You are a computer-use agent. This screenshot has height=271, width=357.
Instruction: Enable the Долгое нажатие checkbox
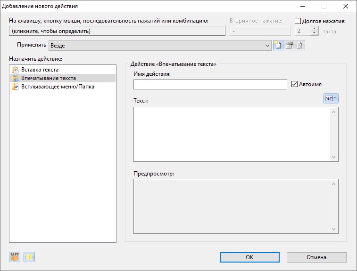[x=298, y=21]
